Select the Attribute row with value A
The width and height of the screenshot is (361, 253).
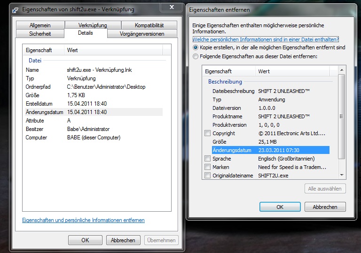[x=94, y=121]
